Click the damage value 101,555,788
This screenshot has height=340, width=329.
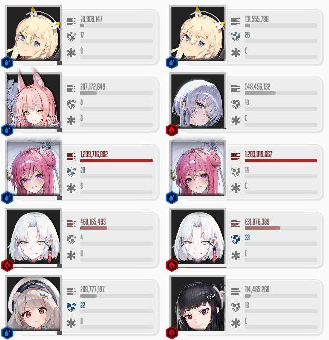(x=256, y=19)
